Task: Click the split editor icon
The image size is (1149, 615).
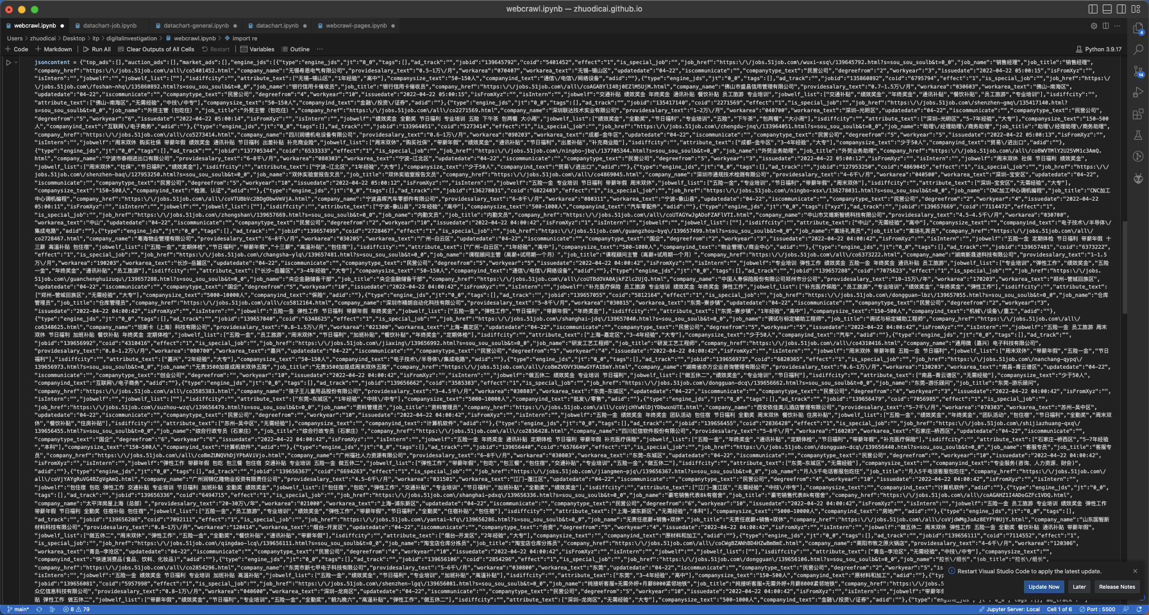Action: pos(1105,26)
